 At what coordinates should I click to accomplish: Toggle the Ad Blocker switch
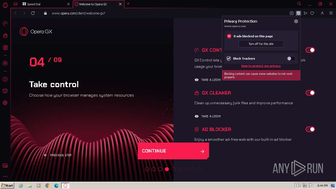click(310, 129)
